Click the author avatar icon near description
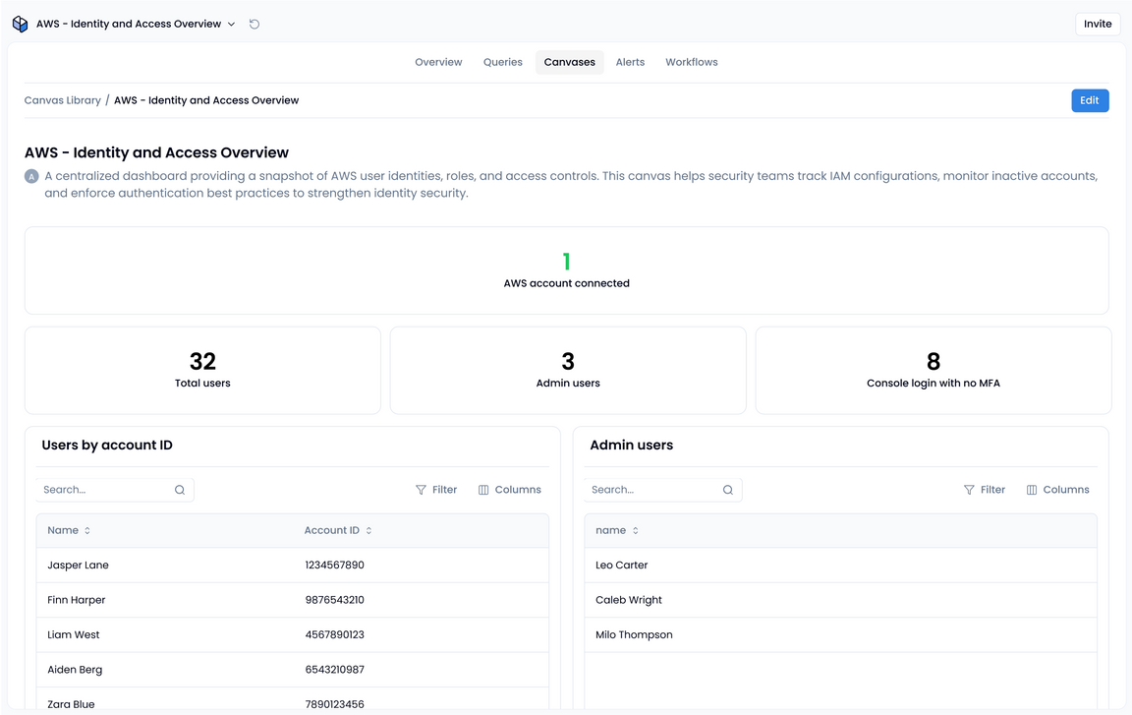 31,176
